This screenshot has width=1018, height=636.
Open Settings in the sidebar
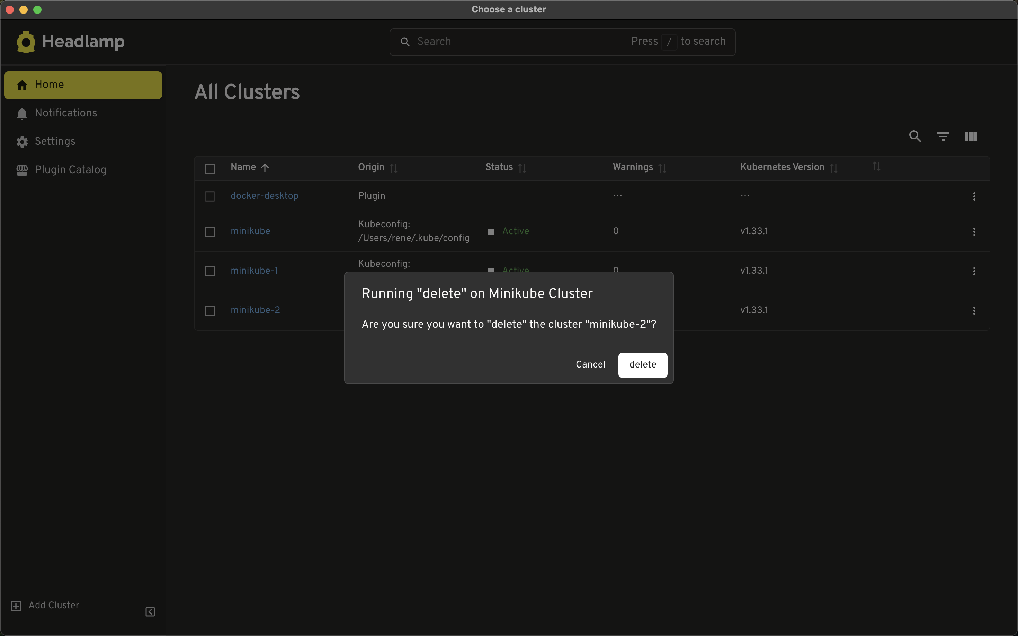click(x=55, y=141)
